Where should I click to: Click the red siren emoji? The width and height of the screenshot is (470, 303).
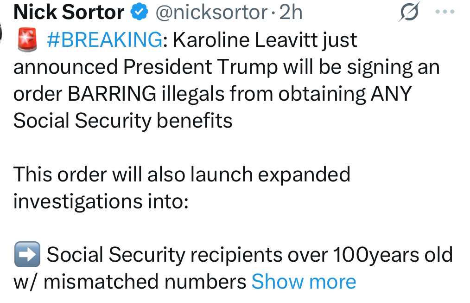(x=27, y=40)
